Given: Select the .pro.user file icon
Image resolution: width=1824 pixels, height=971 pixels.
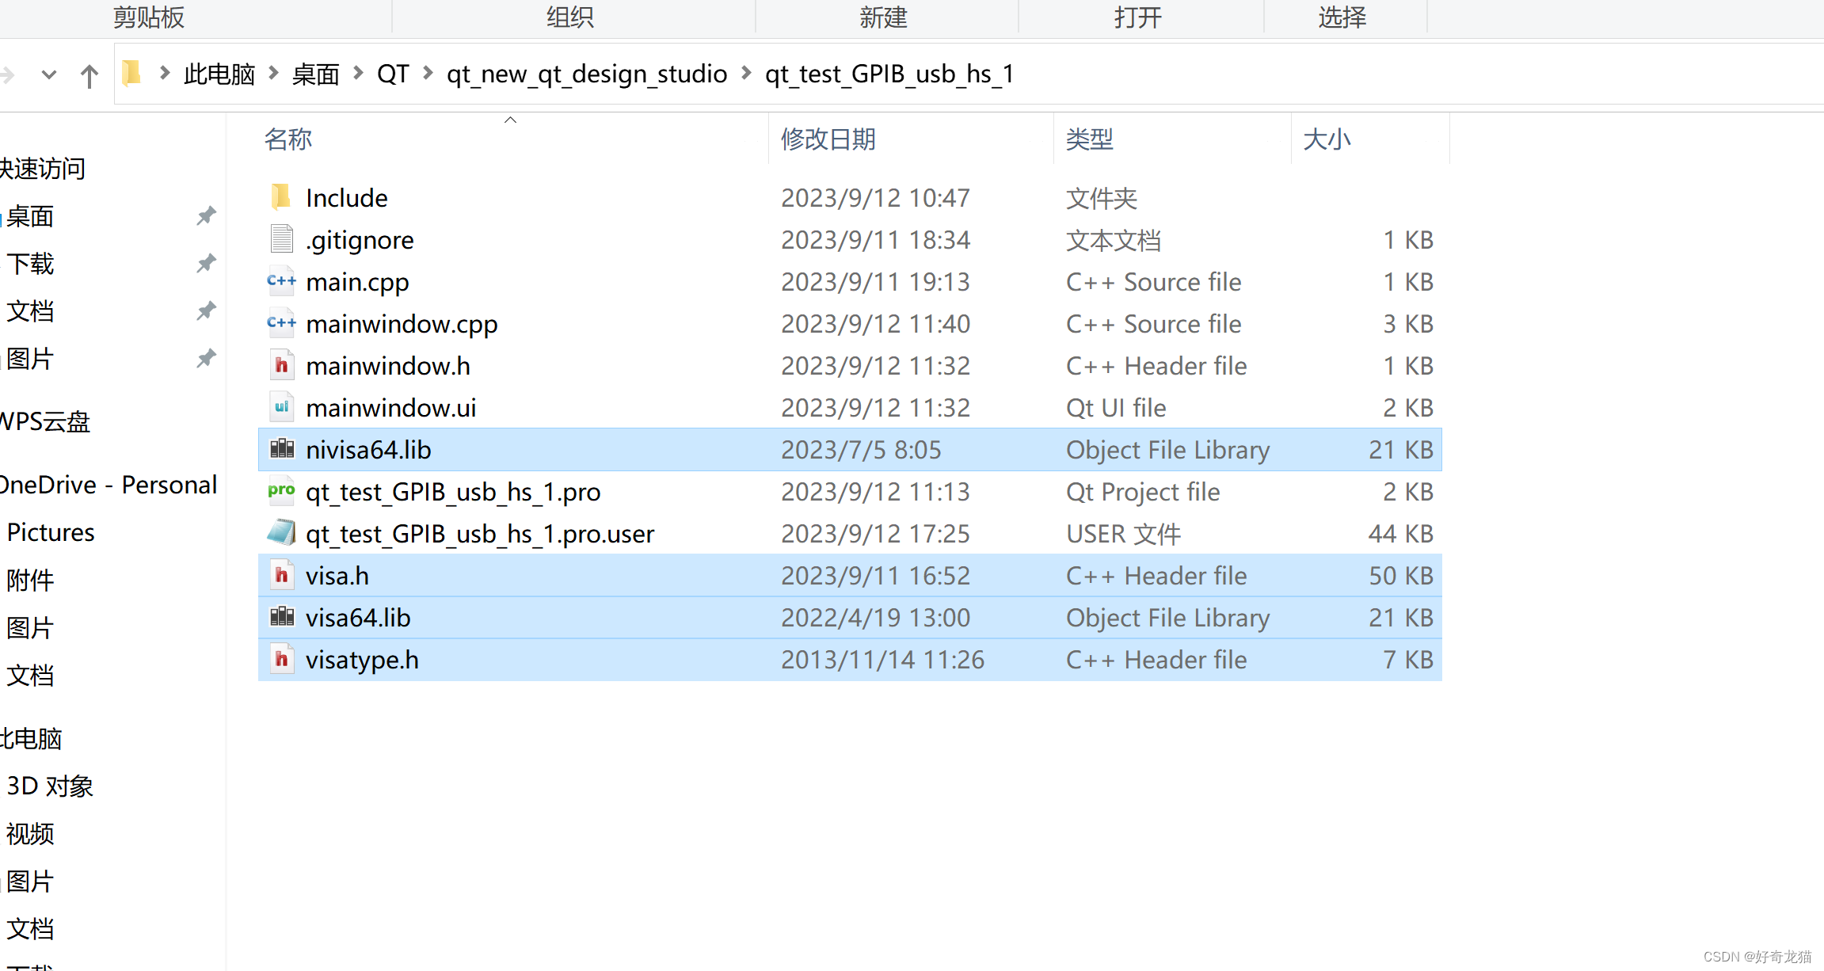Looking at the screenshot, I should click(281, 533).
